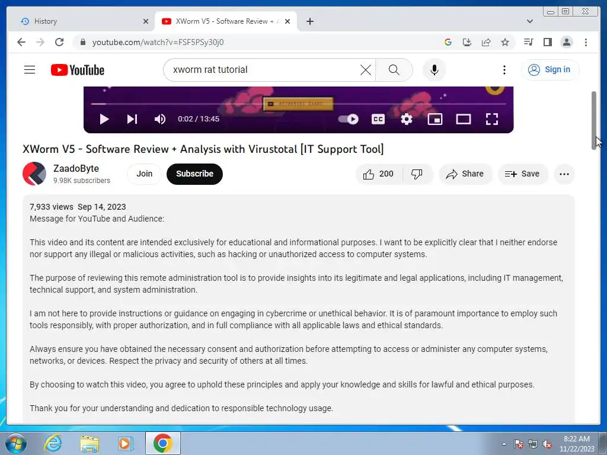Reload the current page
The image size is (607, 455).
pyautogui.click(x=59, y=42)
